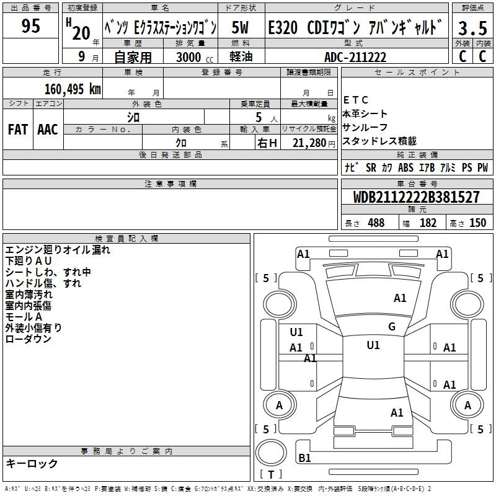Click the lot number 95

[30, 25]
